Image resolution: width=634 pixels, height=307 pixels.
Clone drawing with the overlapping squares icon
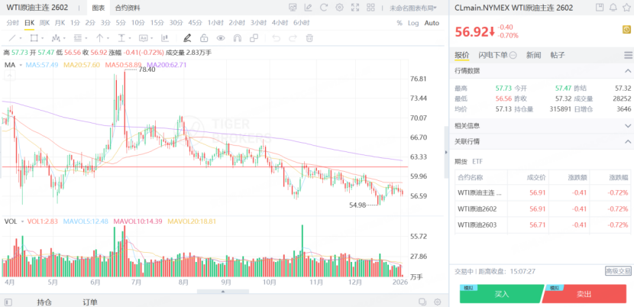click(x=254, y=38)
